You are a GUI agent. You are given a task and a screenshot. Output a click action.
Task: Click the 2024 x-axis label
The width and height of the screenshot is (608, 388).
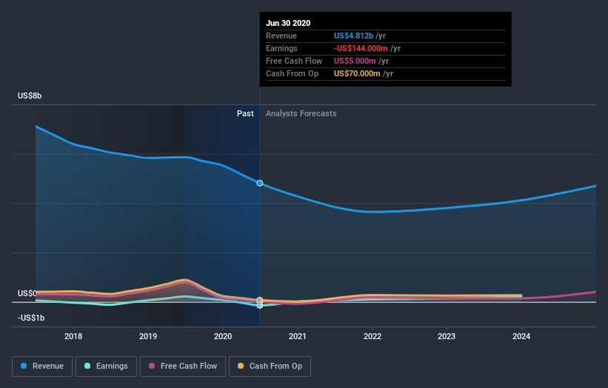click(x=521, y=336)
